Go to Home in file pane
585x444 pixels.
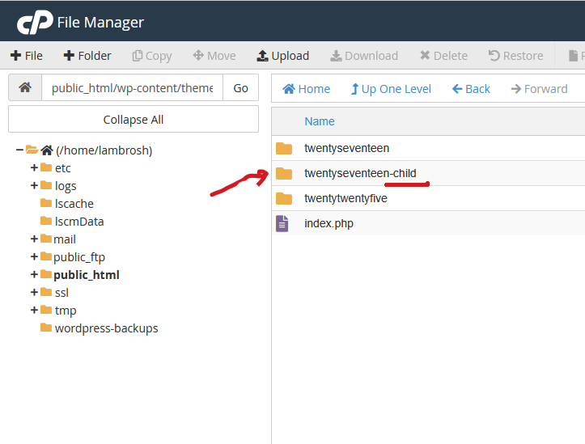coord(306,89)
